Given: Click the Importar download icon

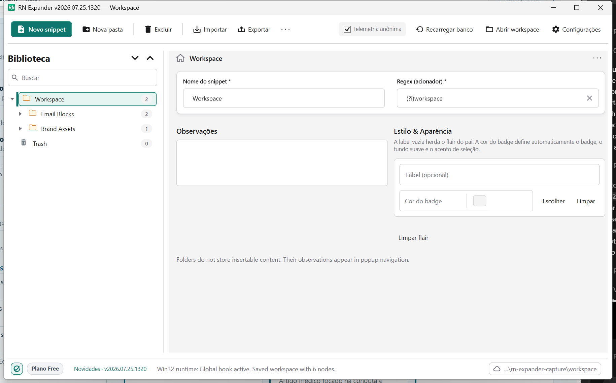Looking at the screenshot, I should coord(197,30).
